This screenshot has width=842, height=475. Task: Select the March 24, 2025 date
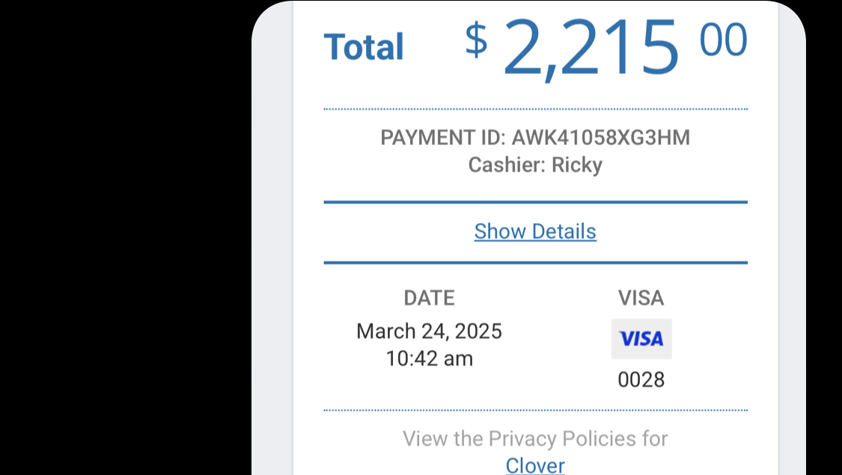(429, 331)
